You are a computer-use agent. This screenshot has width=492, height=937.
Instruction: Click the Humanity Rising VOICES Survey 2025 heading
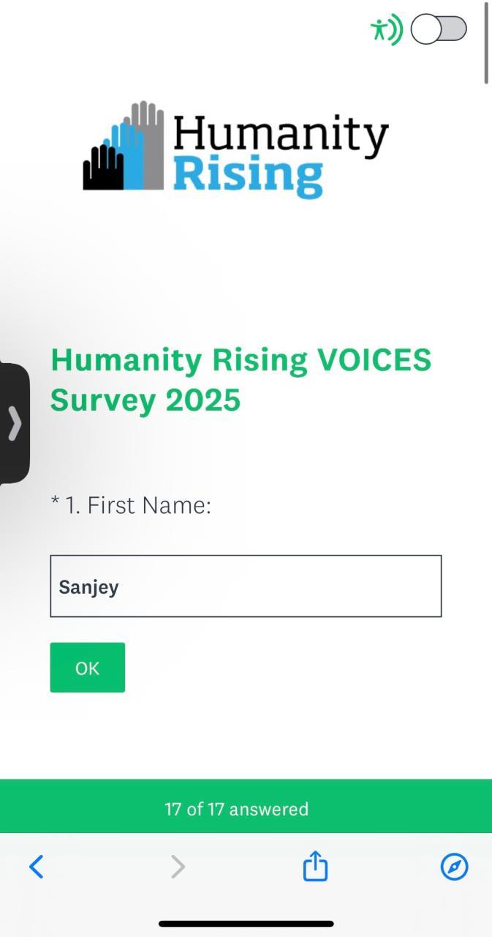click(241, 380)
